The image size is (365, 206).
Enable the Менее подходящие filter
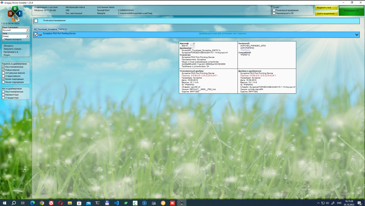(3, 82)
